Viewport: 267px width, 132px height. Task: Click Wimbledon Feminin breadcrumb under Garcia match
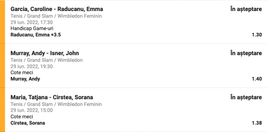(79, 16)
